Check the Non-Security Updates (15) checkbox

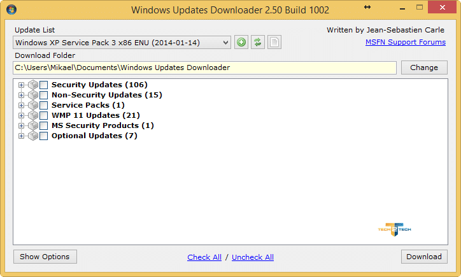click(x=43, y=95)
